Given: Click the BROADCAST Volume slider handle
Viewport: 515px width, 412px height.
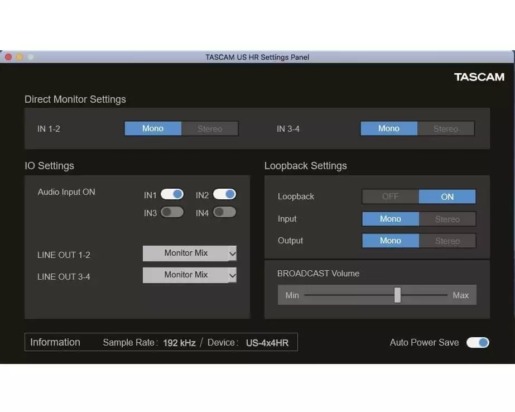Looking at the screenshot, I should click(397, 295).
